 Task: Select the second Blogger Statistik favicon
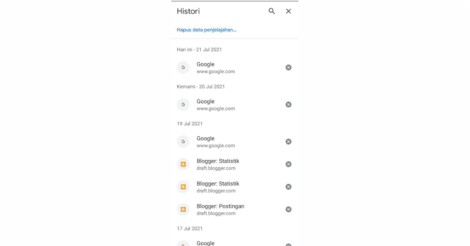pos(183,187)
